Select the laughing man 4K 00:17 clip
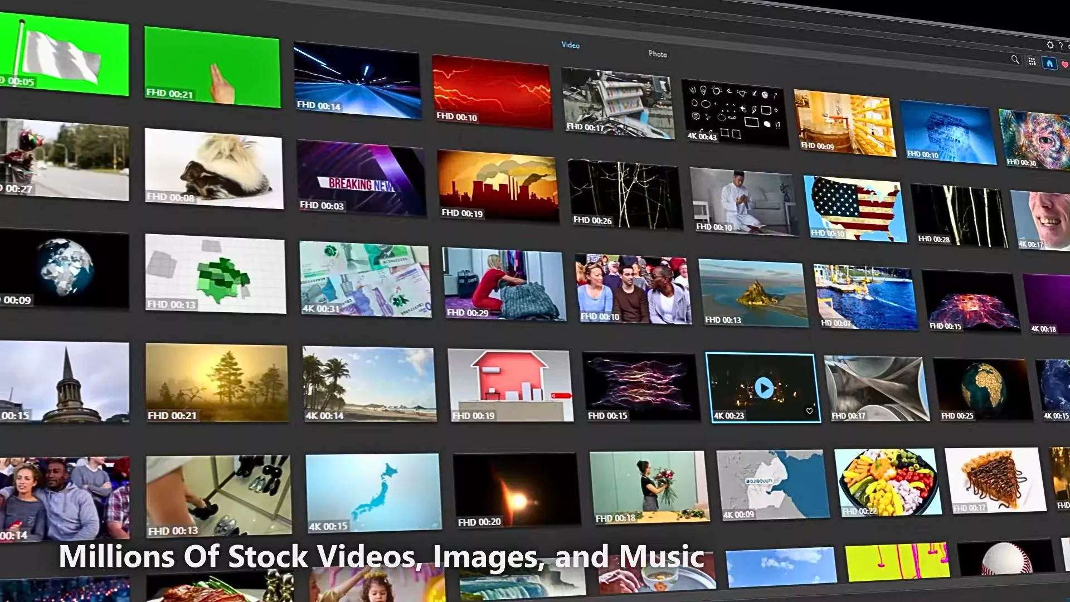This screenshot has width=1070, height=602. click(1040, 220)
